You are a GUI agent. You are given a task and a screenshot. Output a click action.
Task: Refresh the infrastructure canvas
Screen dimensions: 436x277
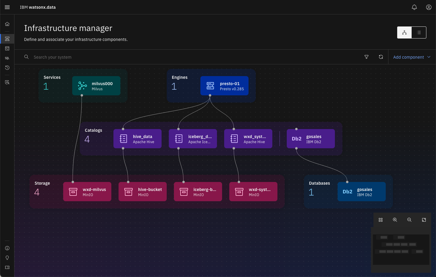tap(381, 57)
